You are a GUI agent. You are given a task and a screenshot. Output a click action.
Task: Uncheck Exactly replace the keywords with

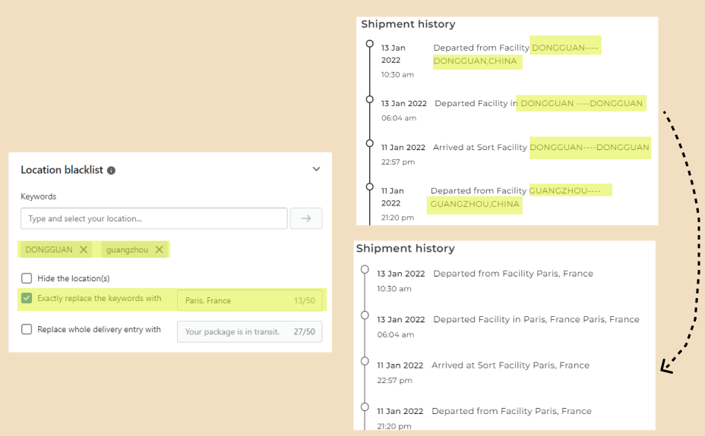click(x=27, y=299)
